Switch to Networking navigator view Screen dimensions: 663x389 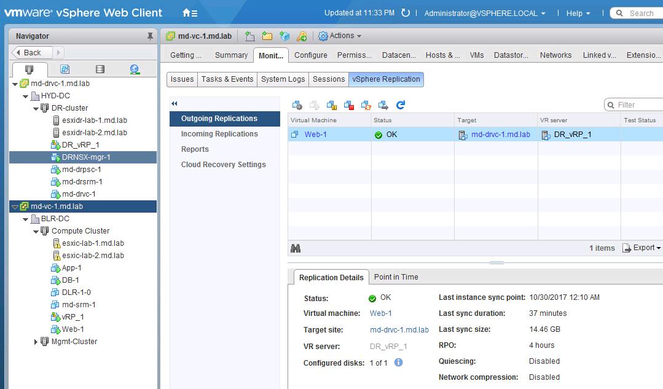[135, 69]
